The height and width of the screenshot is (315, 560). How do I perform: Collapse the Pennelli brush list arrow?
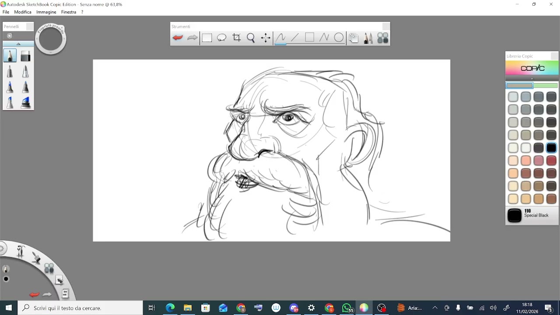tap(18, 44)
